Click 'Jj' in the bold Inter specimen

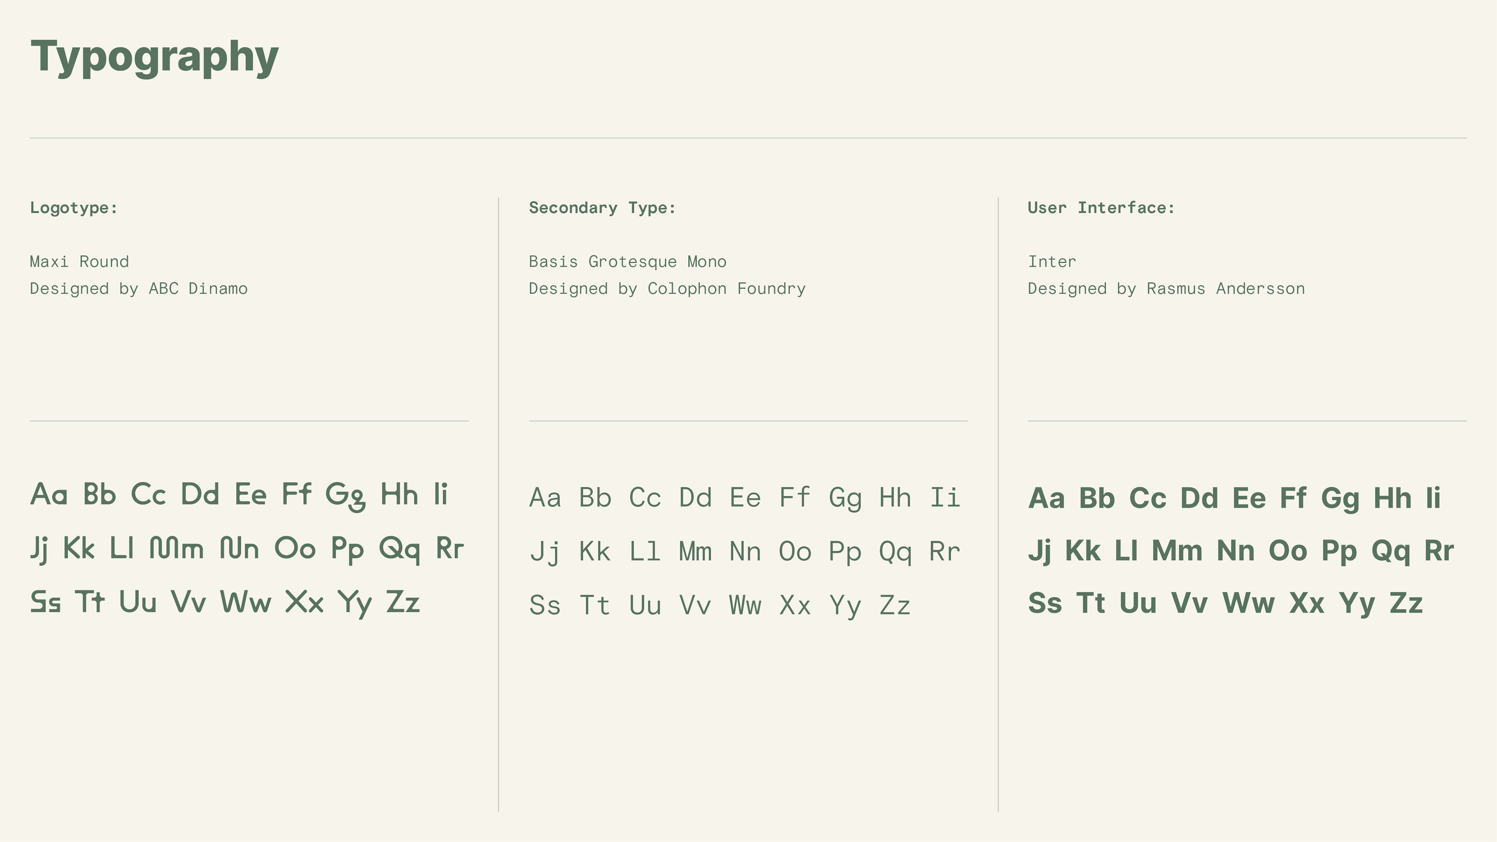1040,552
